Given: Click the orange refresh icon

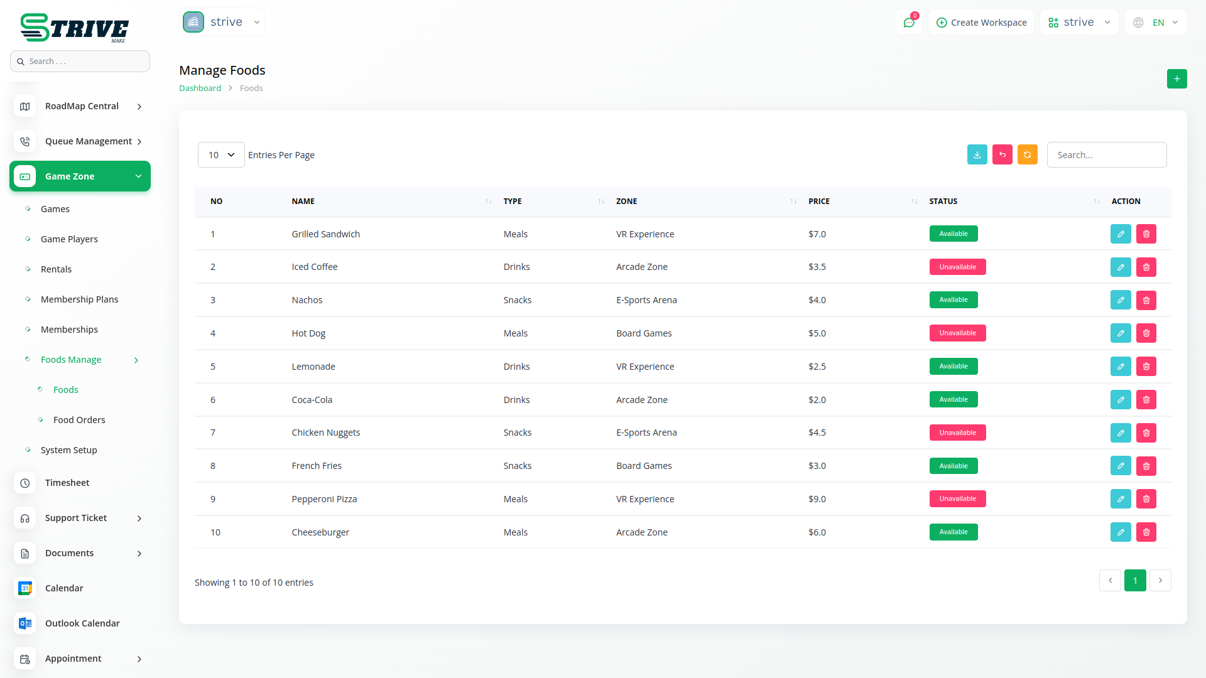Looking at the screenshot, I should coord(1027,154).
